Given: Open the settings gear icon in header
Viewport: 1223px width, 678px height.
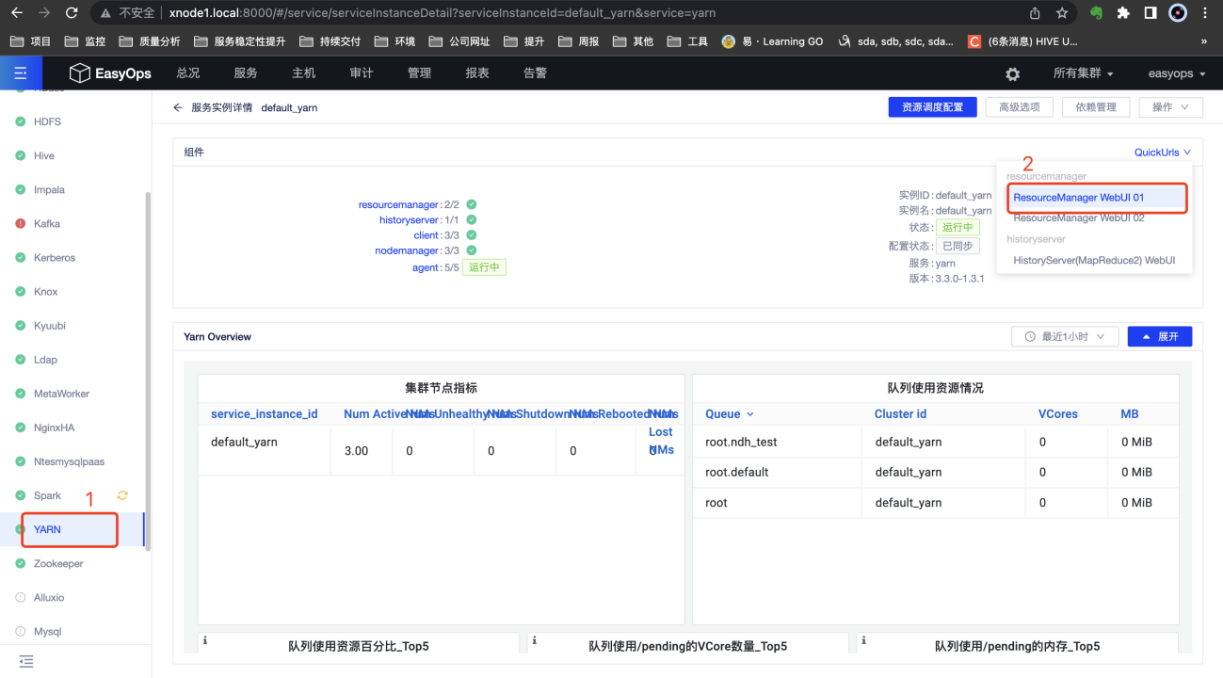Looking at the screenshot, I should (1012, 73).
